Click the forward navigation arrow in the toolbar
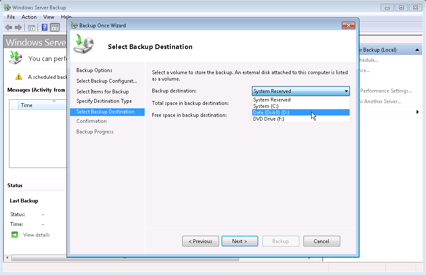The height and width of the screenshot is (275, 426). coord(18,27)
